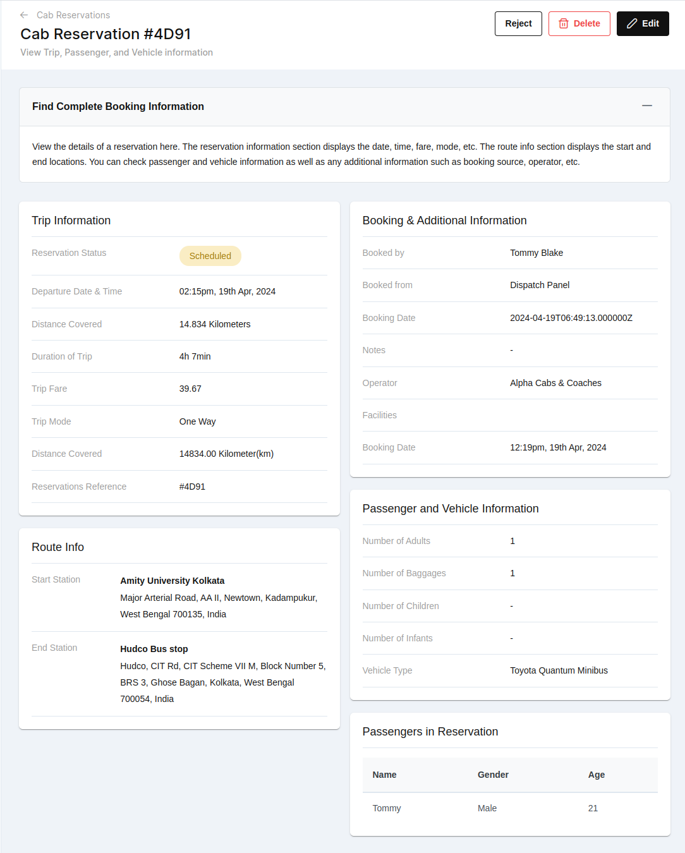Image resolution: width=685 pixels, height=853 pixels.
Task: Reject this cab reservation
Action: [x=518, y=24]
